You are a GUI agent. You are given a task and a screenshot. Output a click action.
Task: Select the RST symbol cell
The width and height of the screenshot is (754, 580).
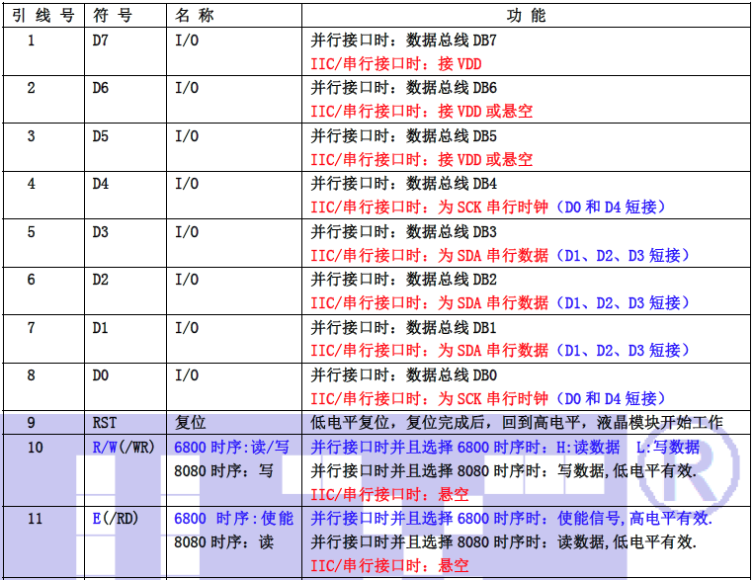pos(104,423)
